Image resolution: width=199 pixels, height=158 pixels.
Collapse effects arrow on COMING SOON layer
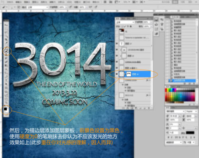tap(150, 80)
